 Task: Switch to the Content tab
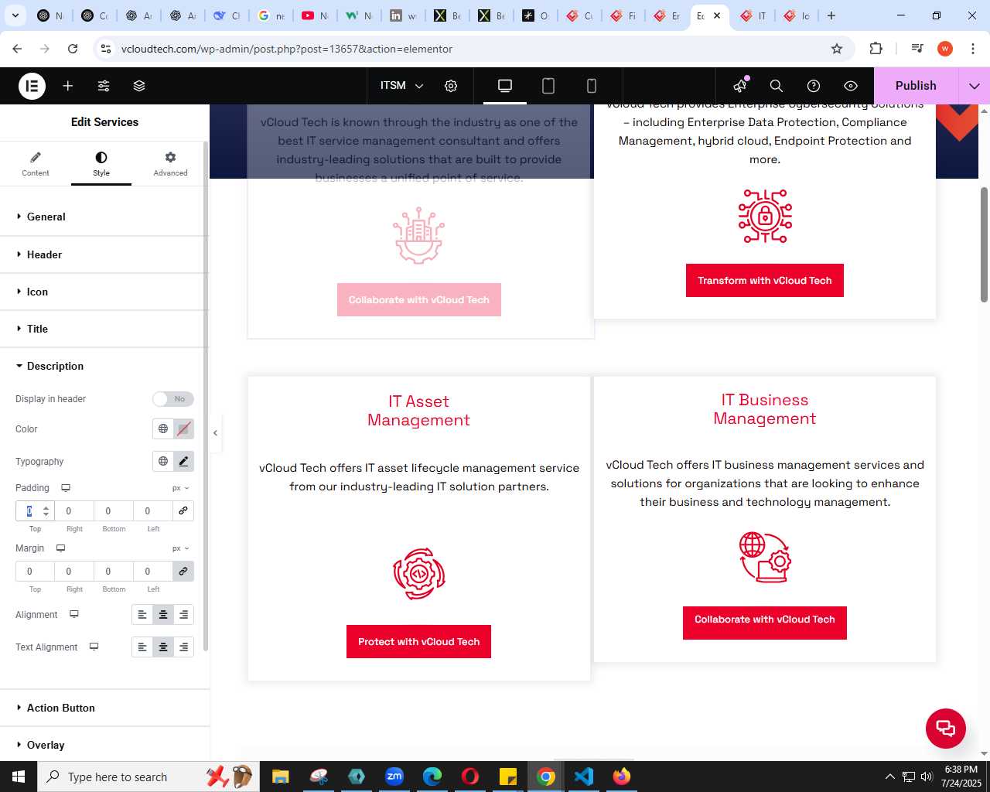36,164
